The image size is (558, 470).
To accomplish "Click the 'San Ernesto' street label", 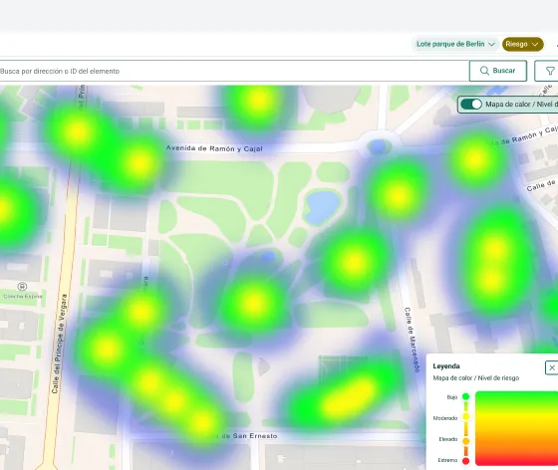I will pos(254,435).
